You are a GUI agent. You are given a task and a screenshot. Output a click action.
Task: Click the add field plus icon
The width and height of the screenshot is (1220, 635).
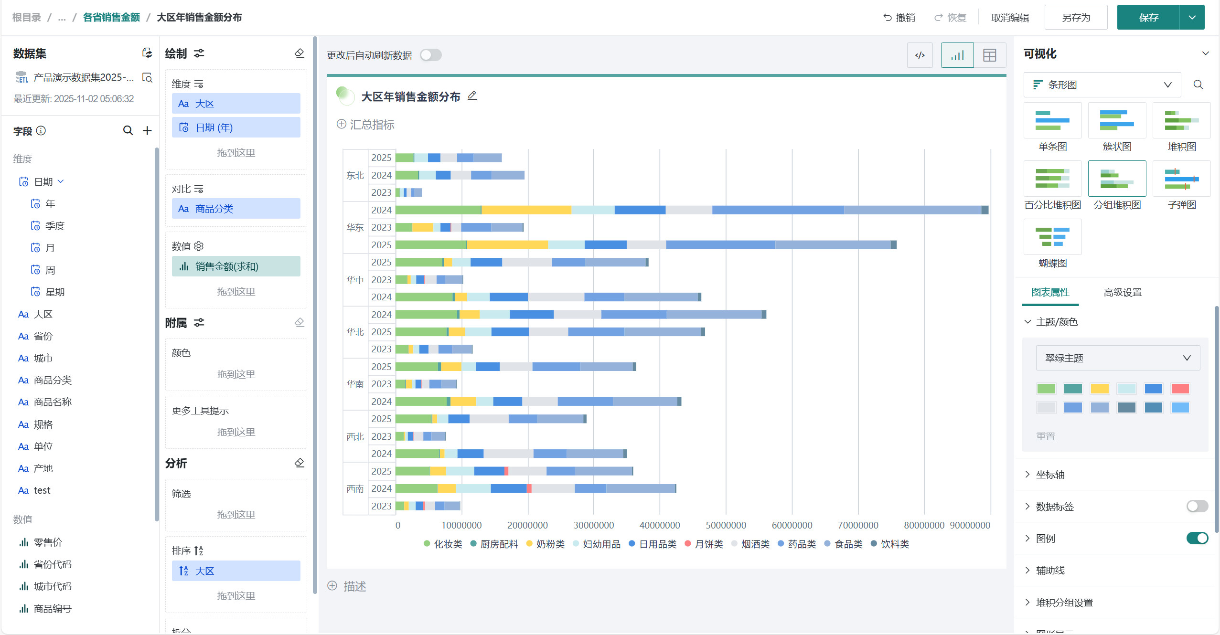click(x=147, y=130)
